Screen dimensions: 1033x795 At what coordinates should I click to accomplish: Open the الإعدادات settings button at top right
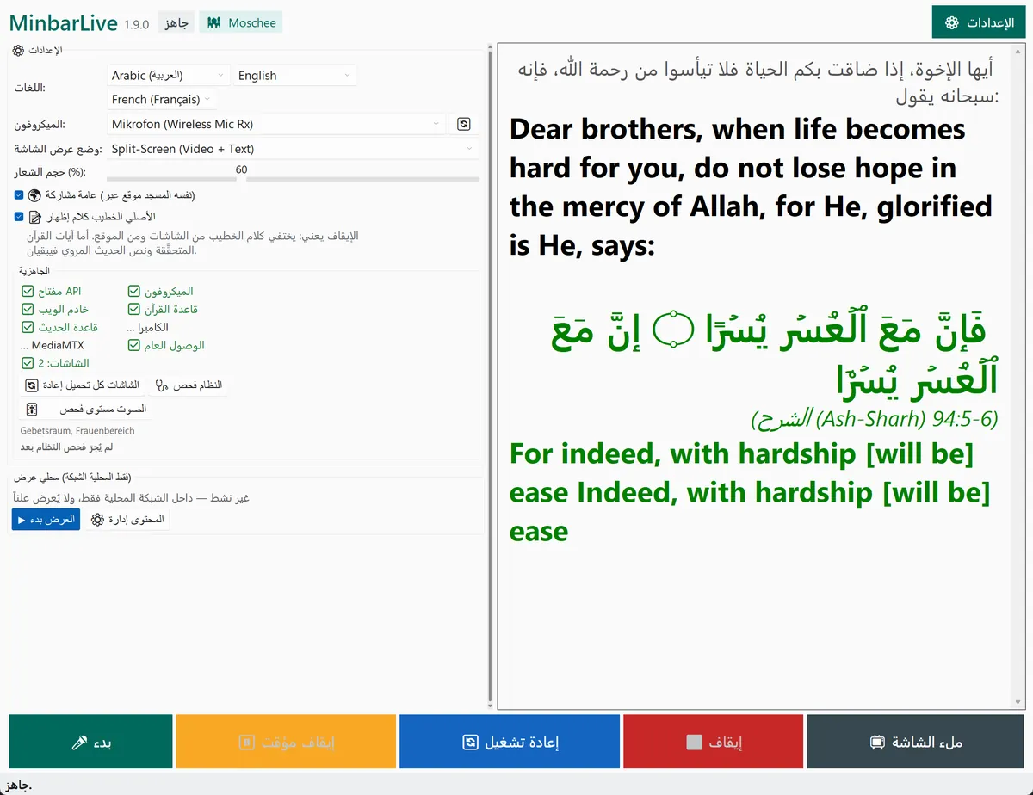[x=977, y=22]
